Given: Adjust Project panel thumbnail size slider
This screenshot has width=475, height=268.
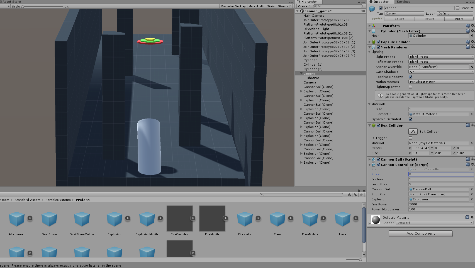Looking at the screenshot, I should pos(354,260).
